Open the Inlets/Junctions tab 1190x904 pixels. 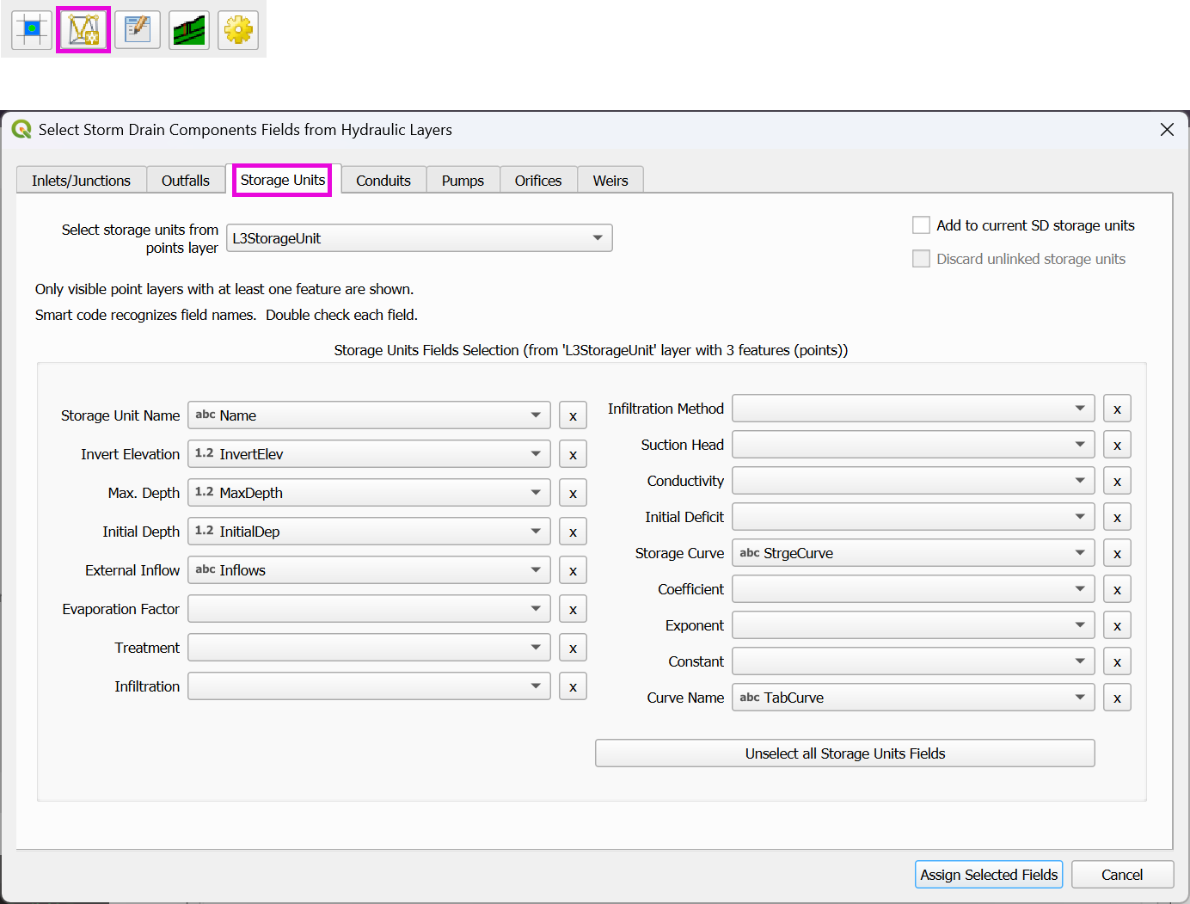click(81, 181)
